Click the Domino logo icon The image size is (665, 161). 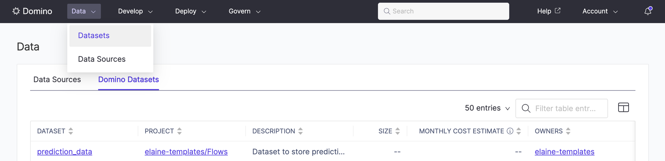[x=16, y=11]
